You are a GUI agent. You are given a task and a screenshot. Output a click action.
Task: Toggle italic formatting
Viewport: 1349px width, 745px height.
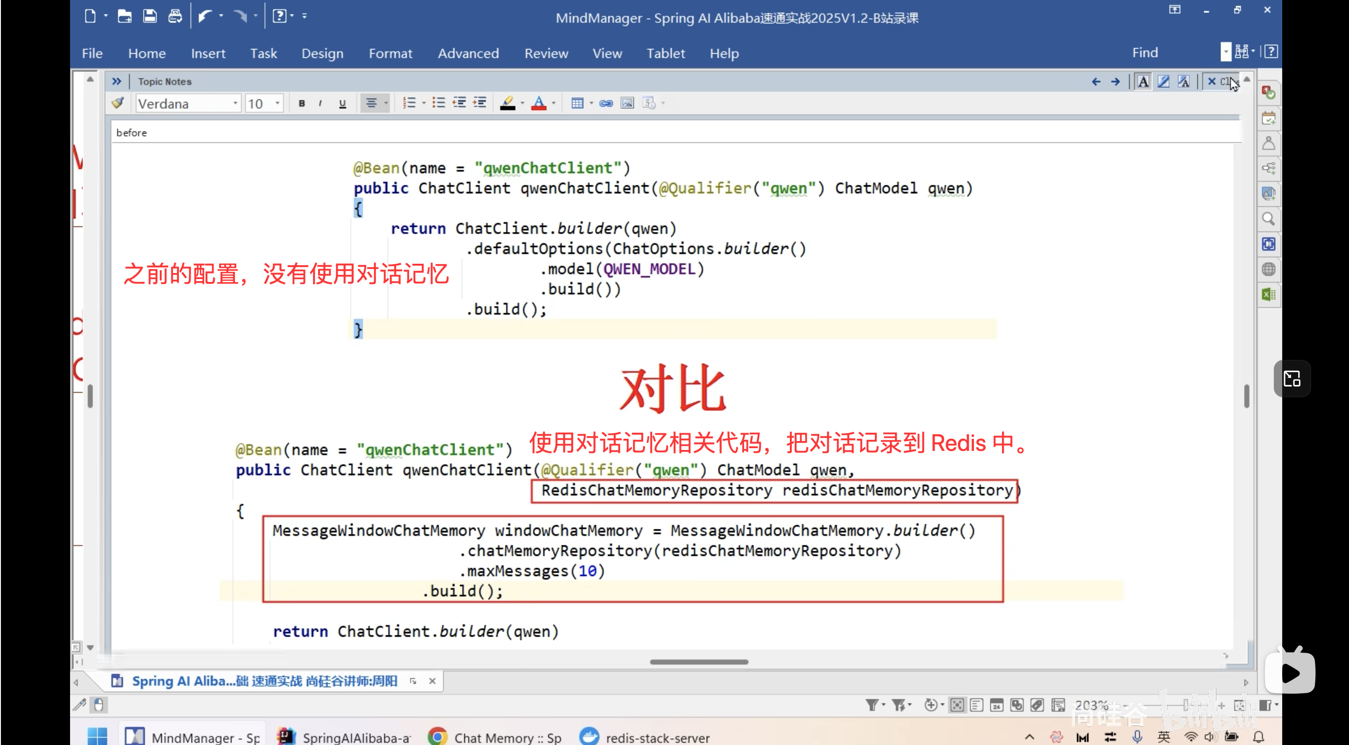320,104
